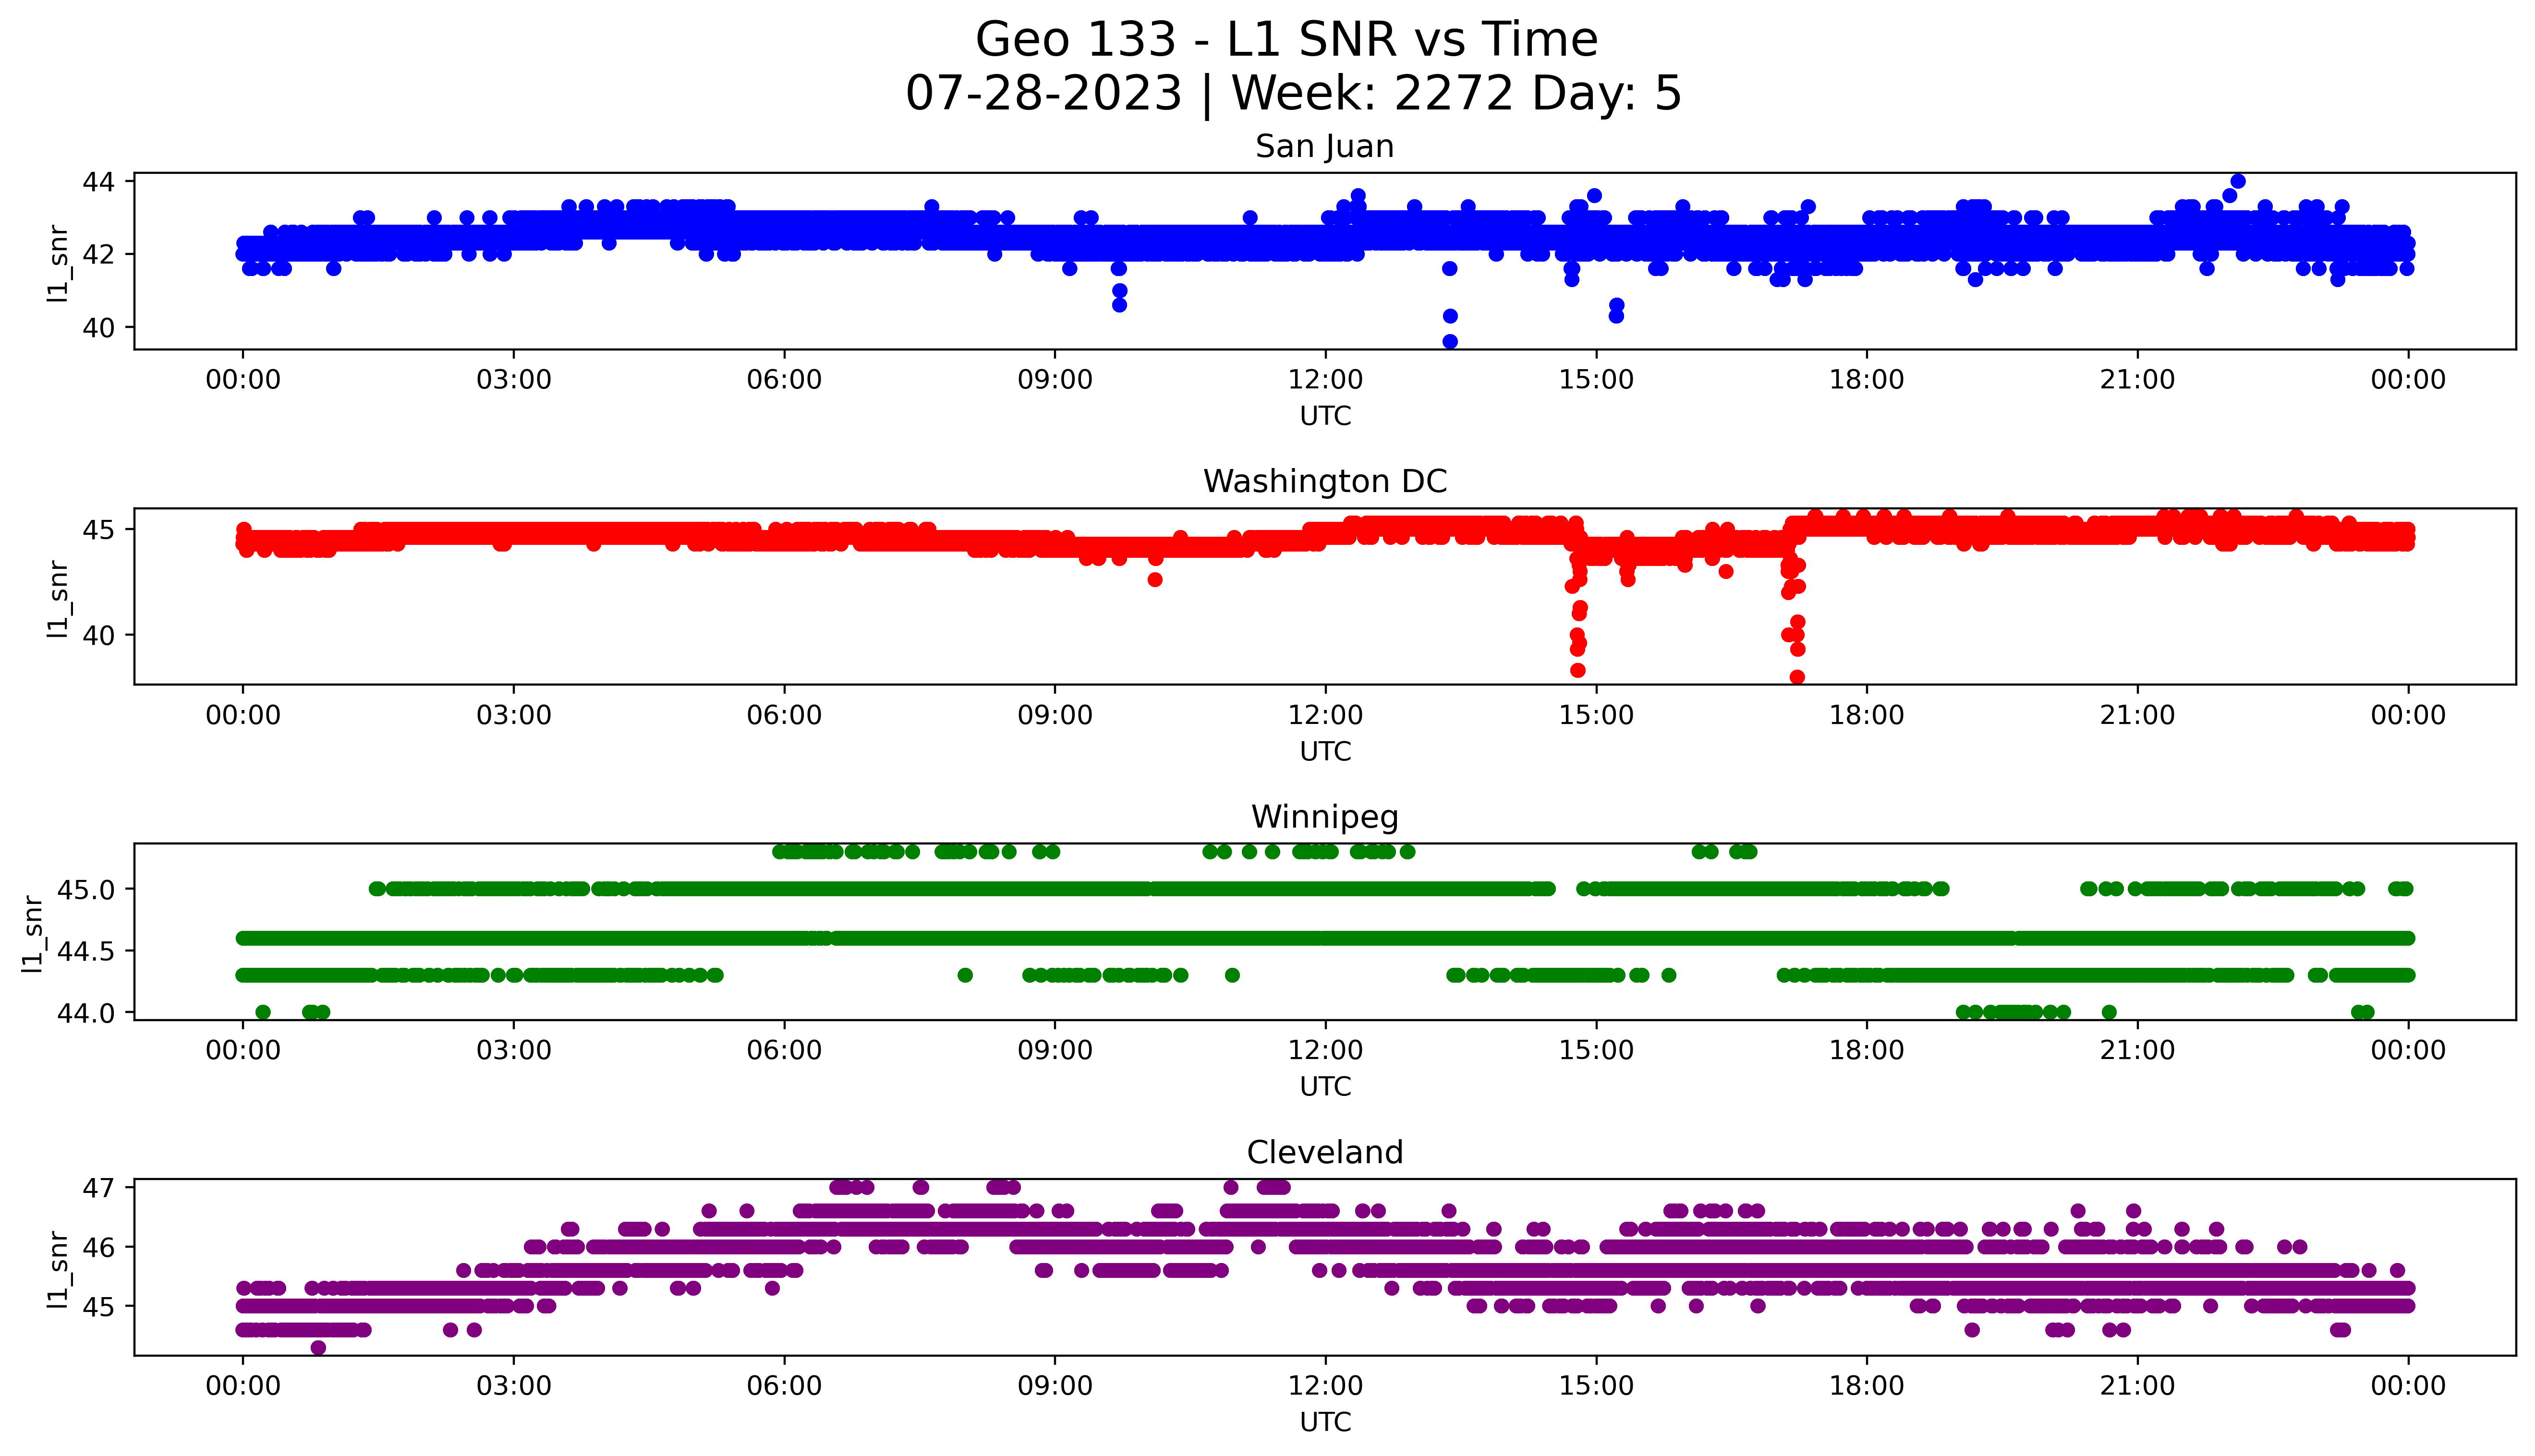Click the '18:00' tick on Winnipeg x-axis
The image size is (2535, 1456).
(1867, 1051)
